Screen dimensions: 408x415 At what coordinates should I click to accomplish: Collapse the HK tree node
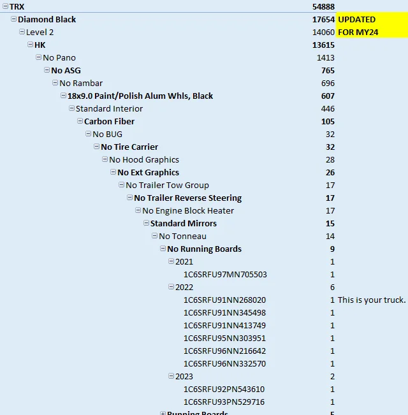coord(31,45)
